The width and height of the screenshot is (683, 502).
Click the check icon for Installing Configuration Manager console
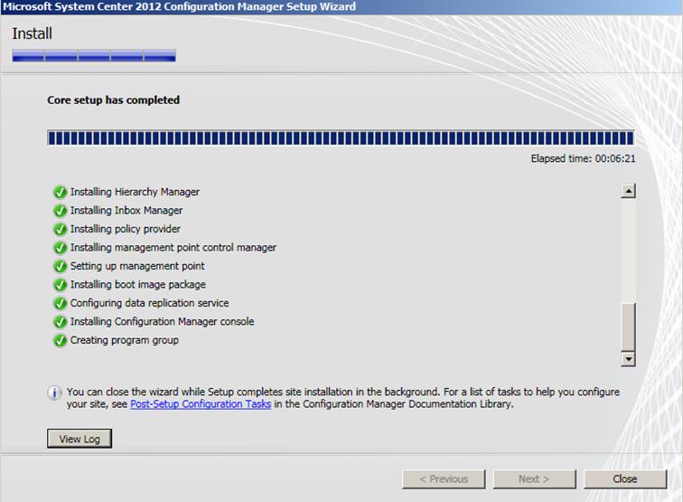coord(60,322)
